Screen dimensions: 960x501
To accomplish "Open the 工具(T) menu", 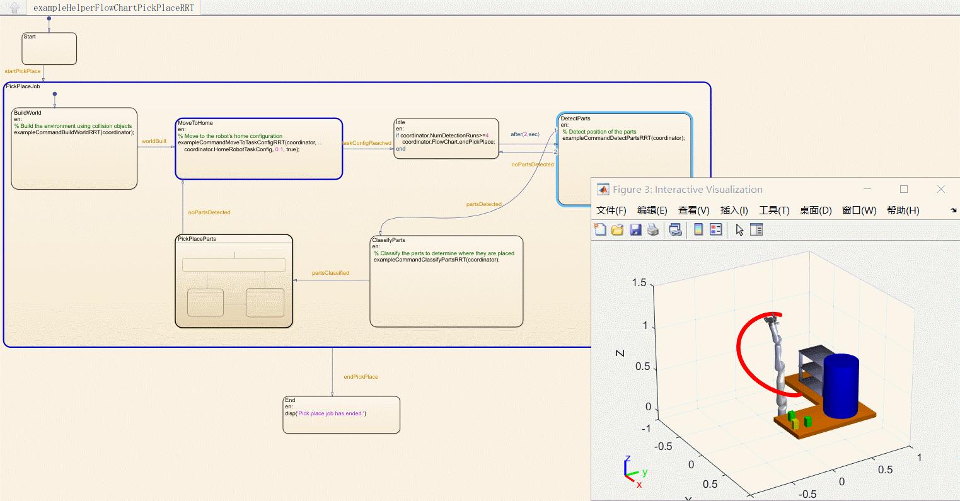I will [x=774, y=210].
